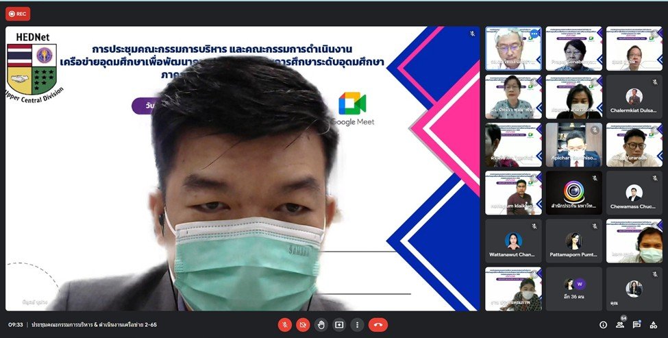Click the Google Meet logo on the slide
This screenshot has width=668, height=338.
[352, 108]
